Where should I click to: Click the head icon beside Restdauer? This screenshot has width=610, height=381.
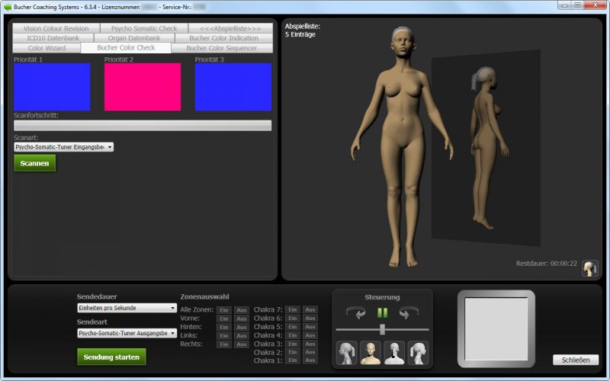coord(589,268)
